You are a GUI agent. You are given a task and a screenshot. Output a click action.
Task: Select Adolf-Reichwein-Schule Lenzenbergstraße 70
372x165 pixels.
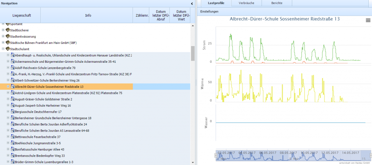pos(45,68)
